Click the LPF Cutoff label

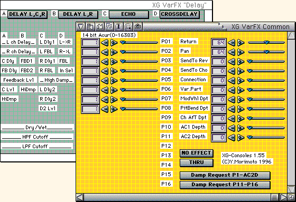tap(37, 147)
